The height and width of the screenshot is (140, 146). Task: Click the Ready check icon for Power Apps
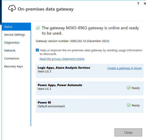tap(129, 88)
